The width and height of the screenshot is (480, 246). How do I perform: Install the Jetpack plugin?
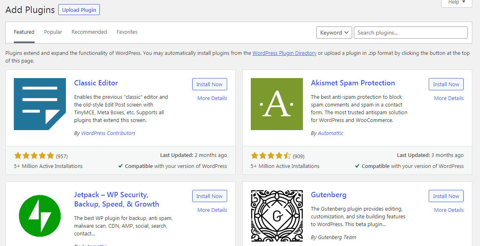(209, 196)
